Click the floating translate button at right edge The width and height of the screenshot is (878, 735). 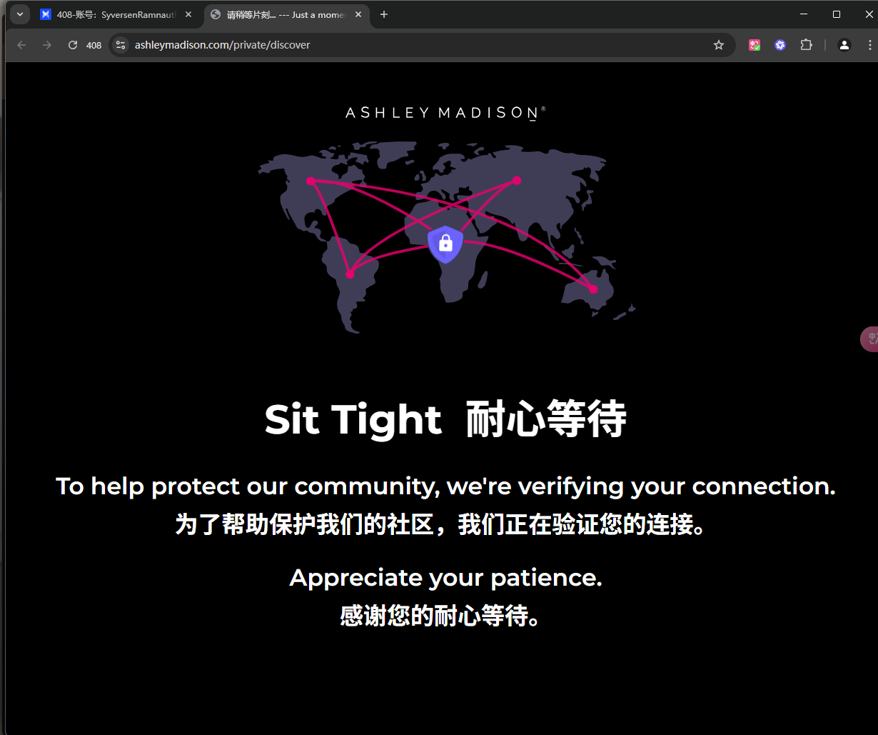(x=869, y=339)
